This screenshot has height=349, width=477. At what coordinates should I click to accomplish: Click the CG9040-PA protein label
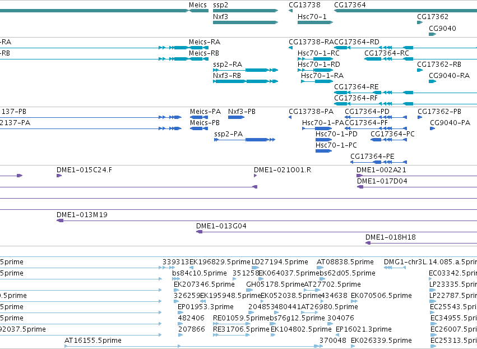450,123
